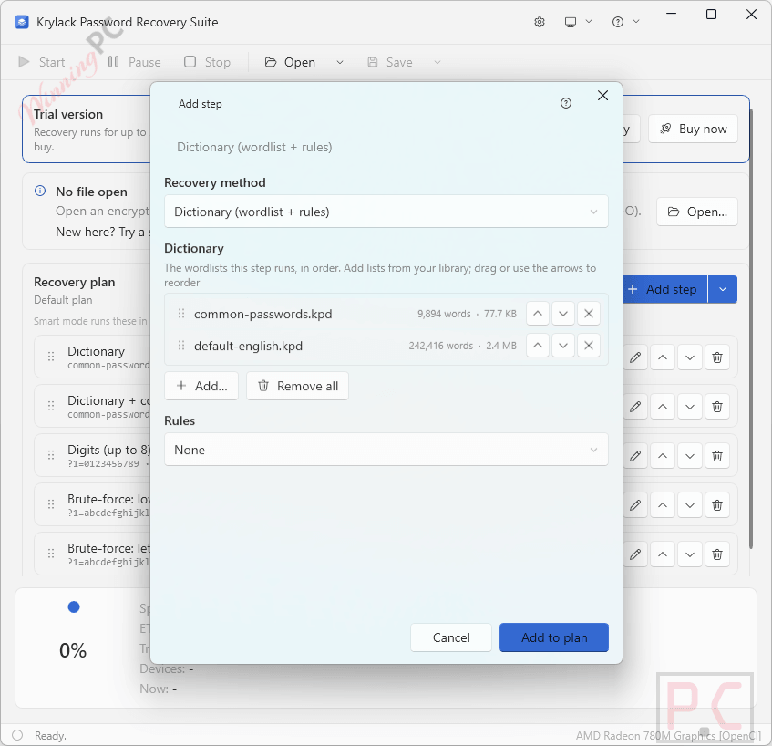This screenshot has width=772, height=746.
Task: Open the Recovery method dropdown
Action: pos(386,212)
